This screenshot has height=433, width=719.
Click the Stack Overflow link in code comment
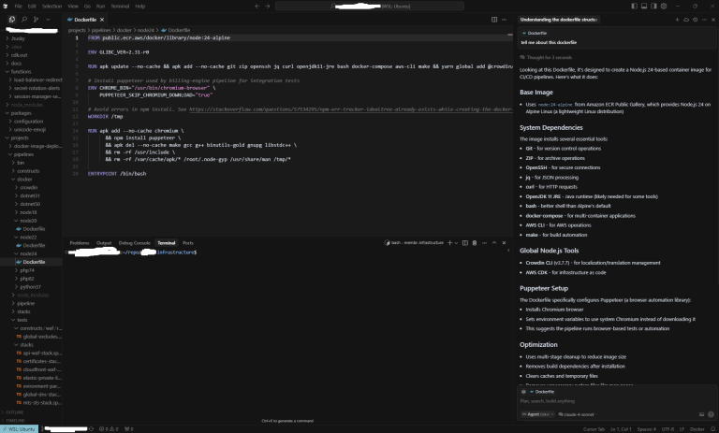click(281, 108)
